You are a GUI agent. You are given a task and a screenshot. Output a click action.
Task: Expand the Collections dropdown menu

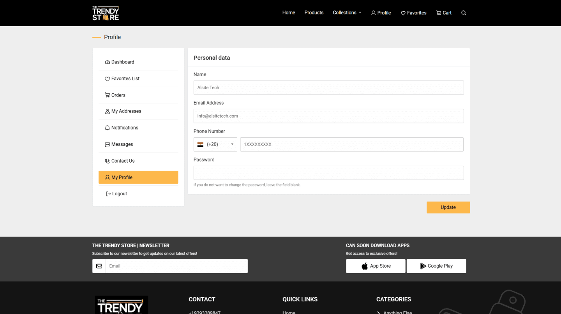coord(347,13)
